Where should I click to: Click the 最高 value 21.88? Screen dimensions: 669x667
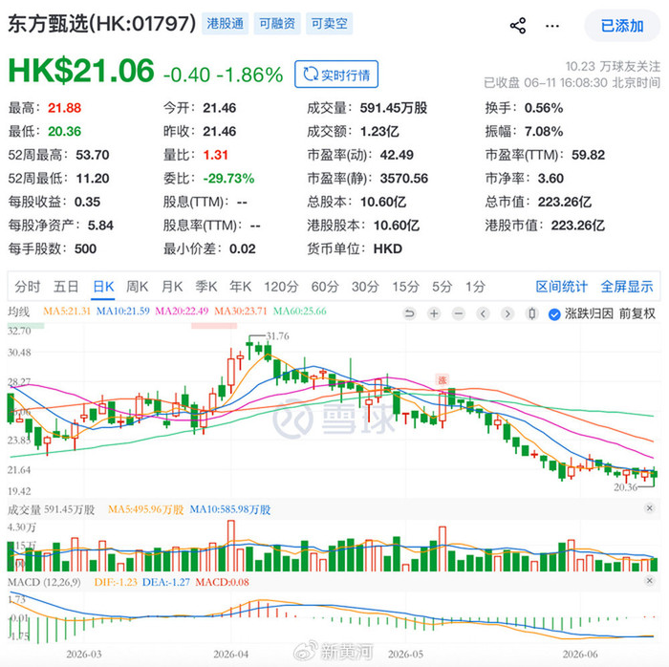64,108
